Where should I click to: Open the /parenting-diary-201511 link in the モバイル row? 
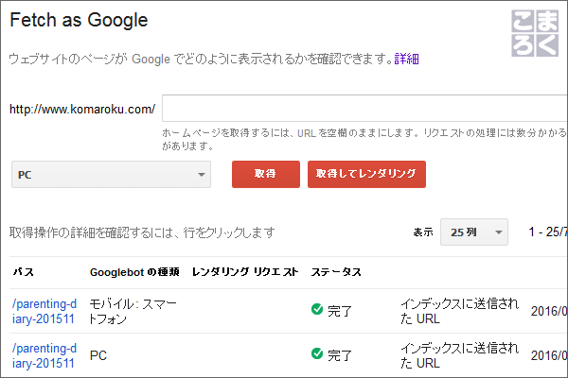click(44, 311)
